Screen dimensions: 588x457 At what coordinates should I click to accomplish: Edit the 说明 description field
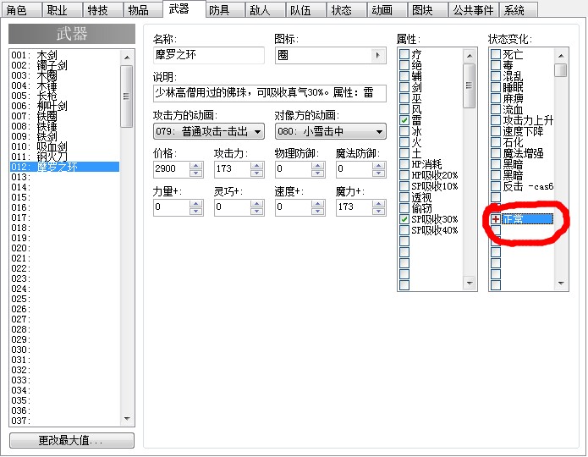tap(270, 93)
